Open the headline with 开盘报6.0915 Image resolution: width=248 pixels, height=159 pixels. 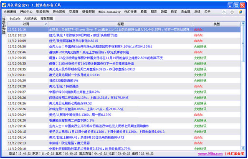92,69
